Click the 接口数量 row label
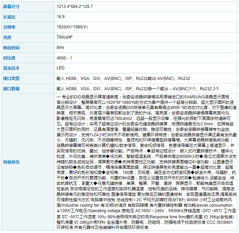This screenshot has height=233, width=239. (11, 88)
